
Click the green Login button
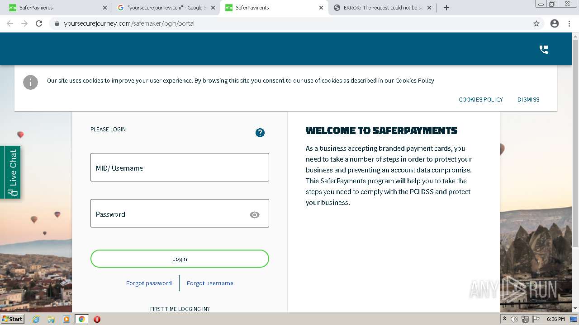click(180, 259)
